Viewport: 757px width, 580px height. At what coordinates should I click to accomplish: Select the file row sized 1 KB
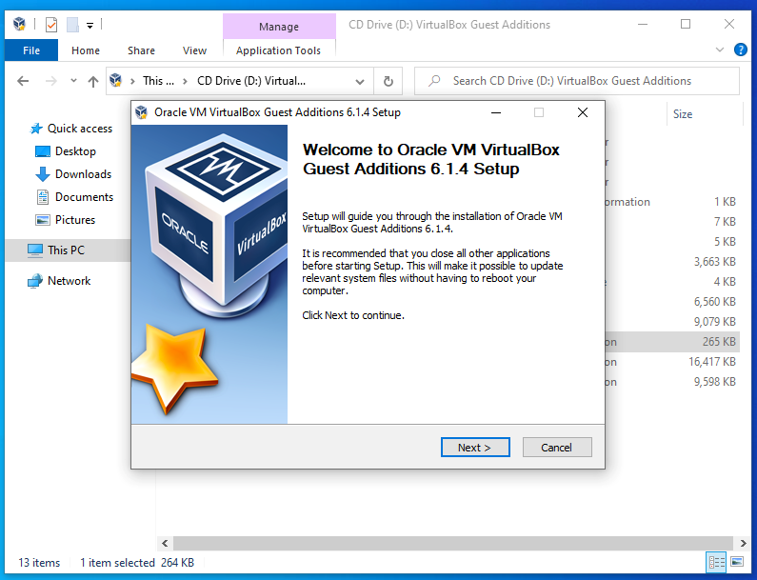tap(672, 202)
